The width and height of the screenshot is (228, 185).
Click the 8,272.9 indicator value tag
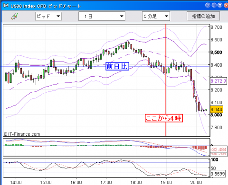(218, 81)
